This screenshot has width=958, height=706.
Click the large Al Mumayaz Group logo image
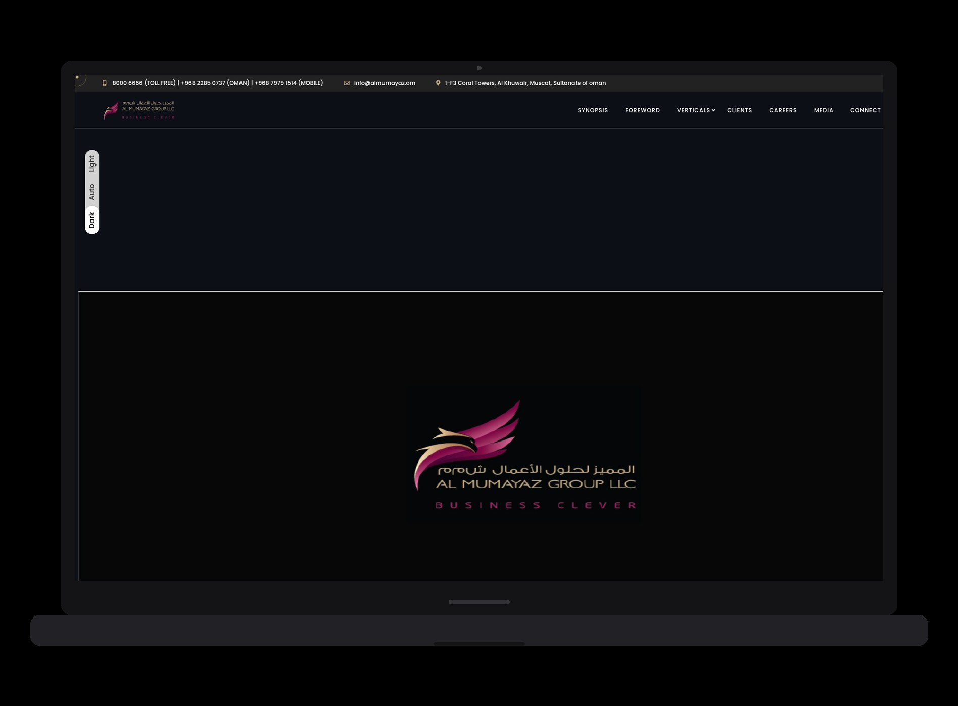pyautogui.click(x=524, y=455)
